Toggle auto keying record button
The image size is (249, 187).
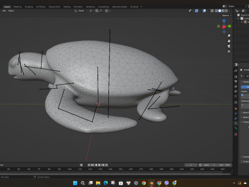click(81, 165)
